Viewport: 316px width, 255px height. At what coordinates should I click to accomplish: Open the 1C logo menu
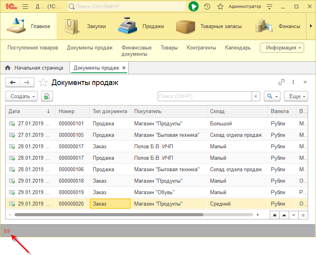click(11, 6)
